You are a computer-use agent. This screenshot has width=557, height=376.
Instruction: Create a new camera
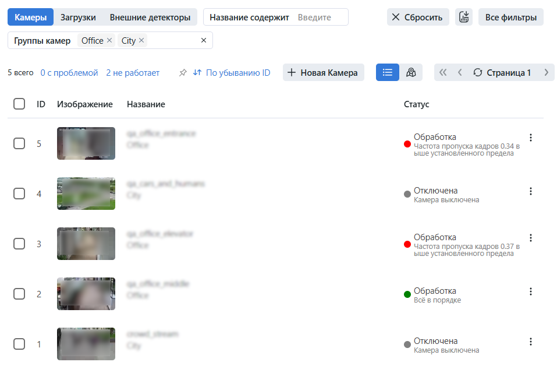tap(323, 72)
